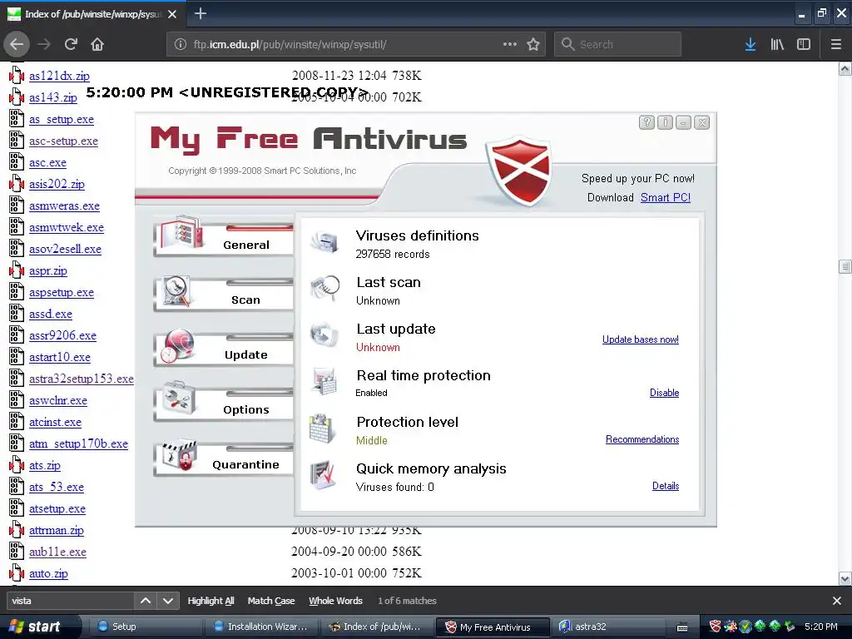Screen dimensions: 852x639
Task: Click the Real time protection firewall icon
Action: [x=325, y=381]
